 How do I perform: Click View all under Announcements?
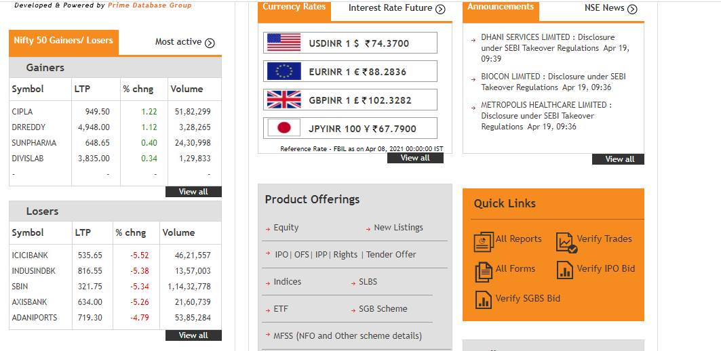point(618,159)
